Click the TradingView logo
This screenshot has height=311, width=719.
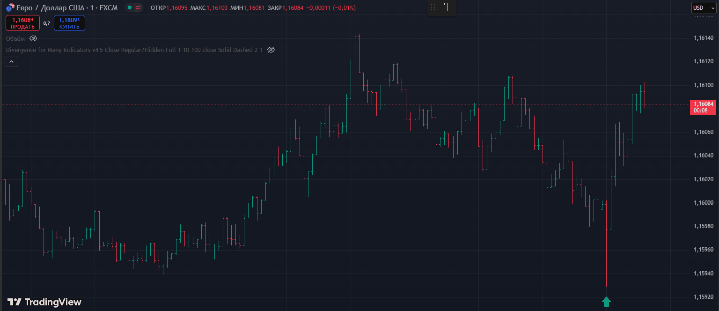[x=44, y=302]
